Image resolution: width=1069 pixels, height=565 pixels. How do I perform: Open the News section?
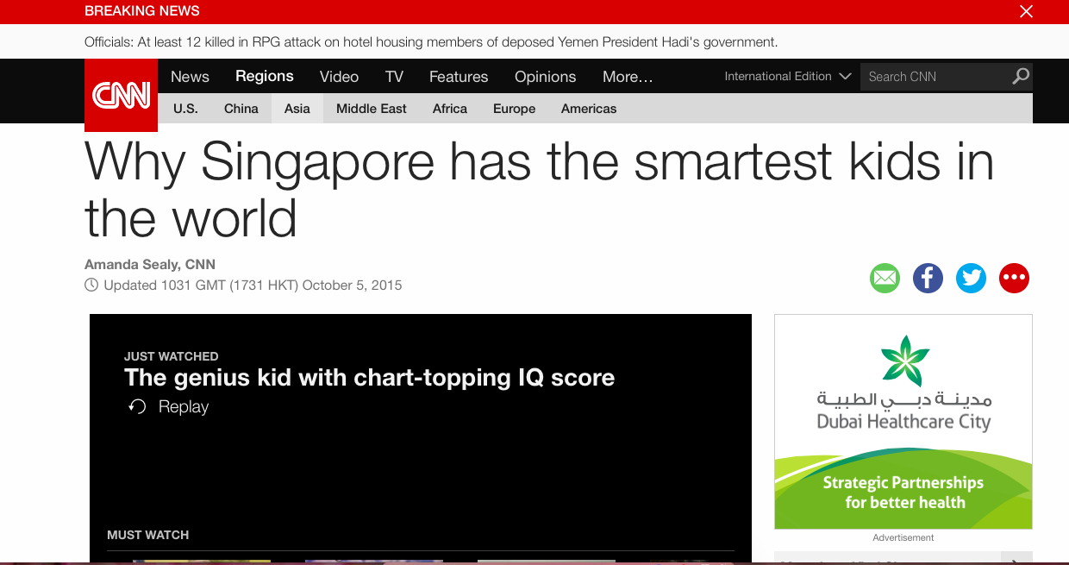click(190, 77)
